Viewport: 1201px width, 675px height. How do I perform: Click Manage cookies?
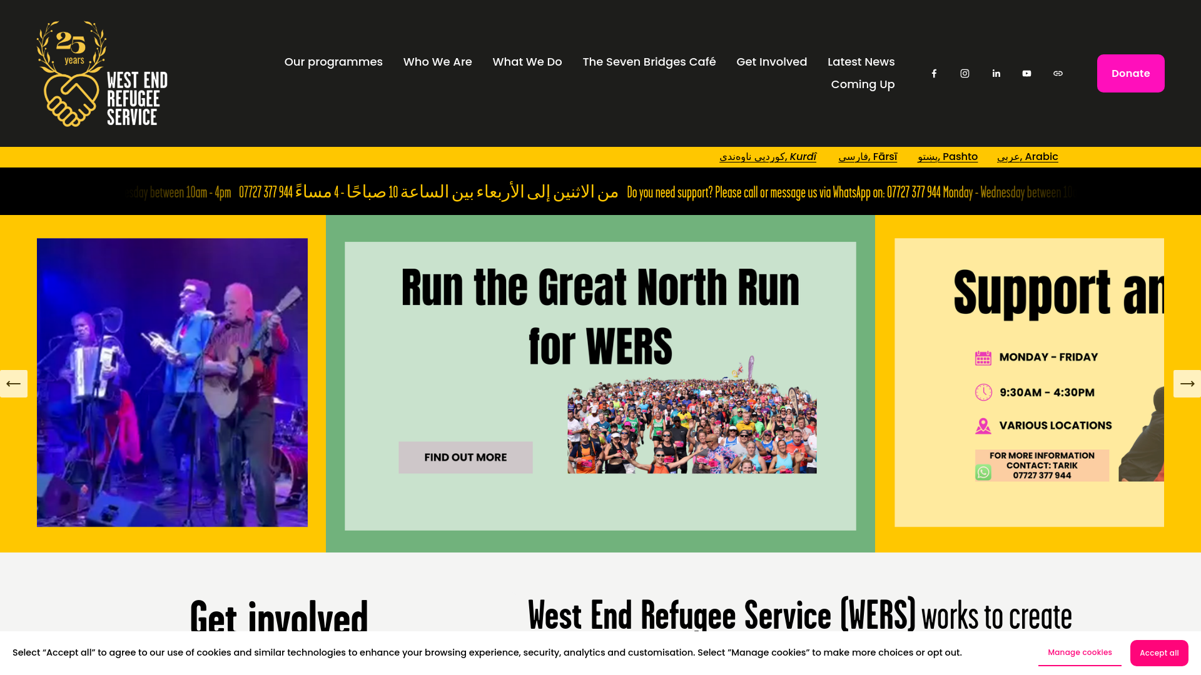1080,652
